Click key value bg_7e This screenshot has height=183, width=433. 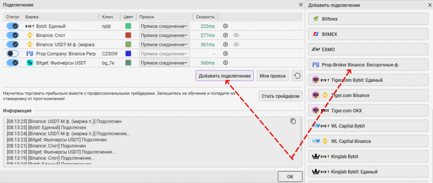click(x=108, y=63)
